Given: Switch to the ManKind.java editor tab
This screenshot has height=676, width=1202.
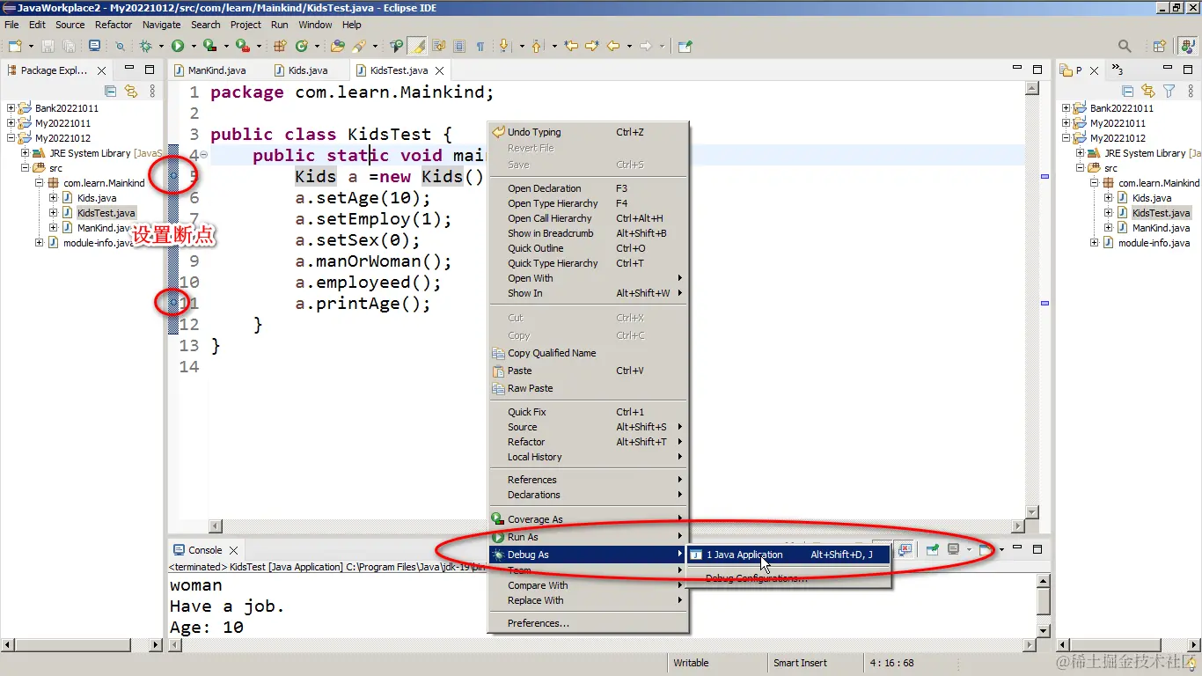Looking at the screenshot, I should 216,70.
